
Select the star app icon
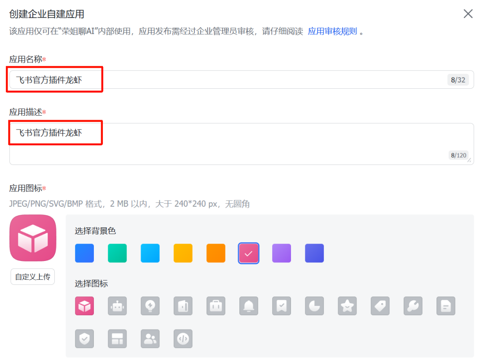click(347, 306)
